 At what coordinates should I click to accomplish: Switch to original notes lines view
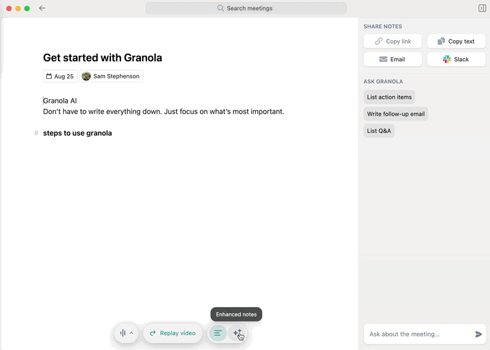218,333
